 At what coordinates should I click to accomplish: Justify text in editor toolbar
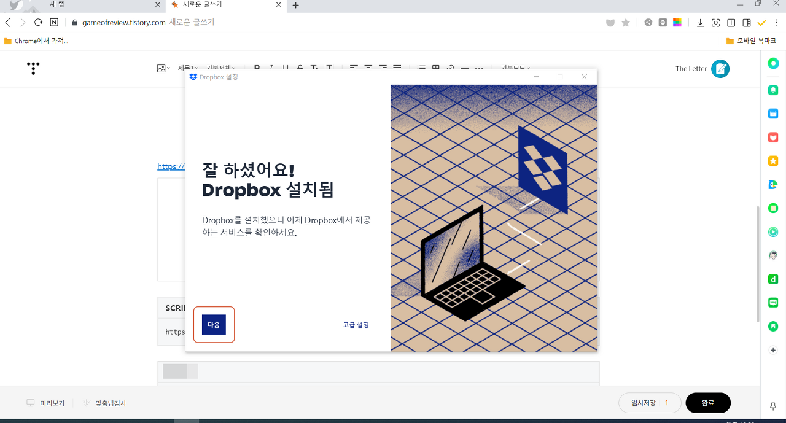point(397,68)
